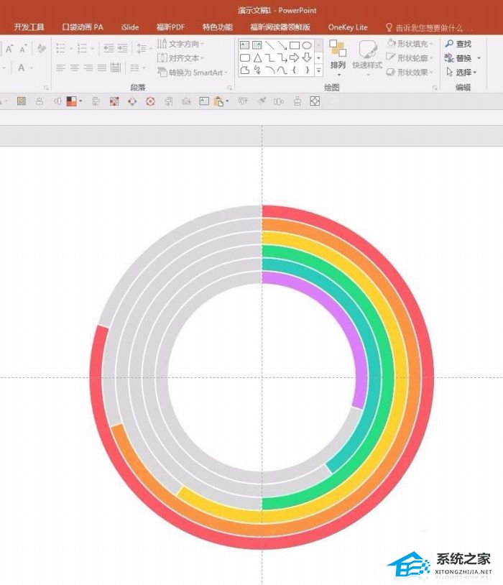503x585 pixels.
Task: Click the increase font size icon
Action: click(9, 48)
